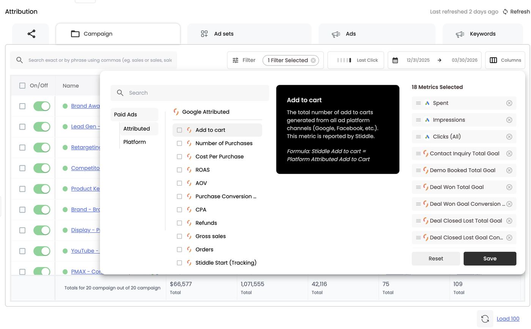This screenshot has height=329, width=531.
Task: Open the Columns selector
Action: 505,60
